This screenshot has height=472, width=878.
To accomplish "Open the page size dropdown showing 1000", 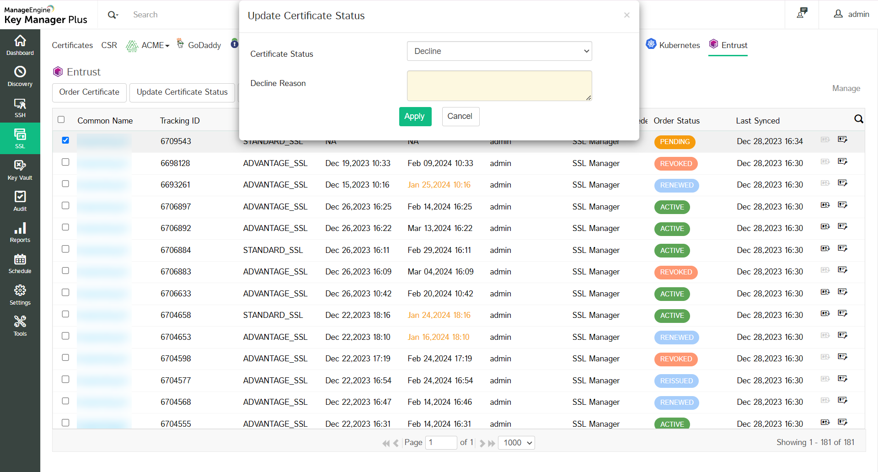I will [516, 443].
